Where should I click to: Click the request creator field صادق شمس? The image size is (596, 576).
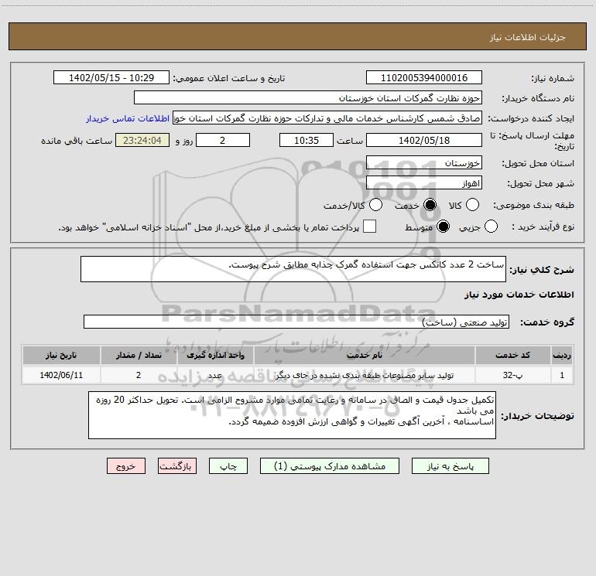tap(327, 118)
